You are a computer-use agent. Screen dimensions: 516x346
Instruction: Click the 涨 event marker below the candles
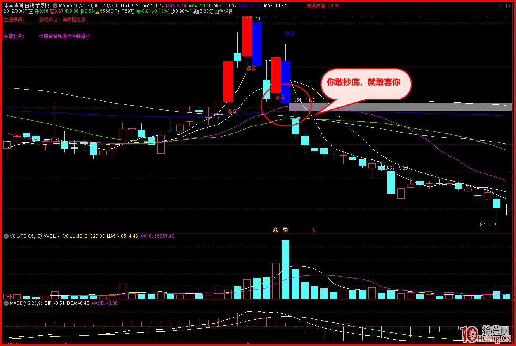276,230
